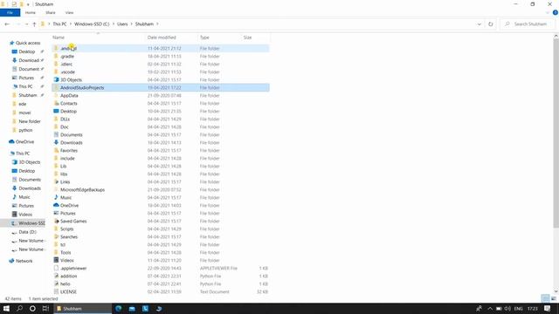Open the File menu tab
Screen dimensions: 559x314
pos(10,12)
